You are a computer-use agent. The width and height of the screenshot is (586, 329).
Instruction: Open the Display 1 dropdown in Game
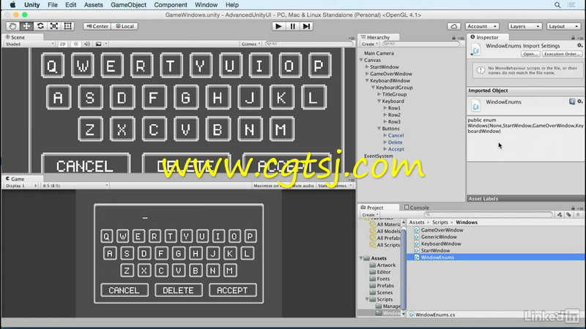[21, 186]
